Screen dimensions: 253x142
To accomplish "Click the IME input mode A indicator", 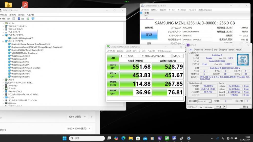I will point(223,138).
